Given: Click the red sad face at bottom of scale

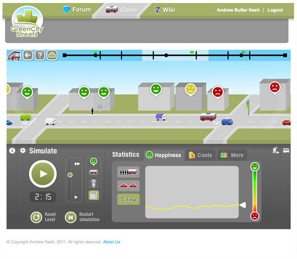Looking at the screenshot, I should 255,216.
